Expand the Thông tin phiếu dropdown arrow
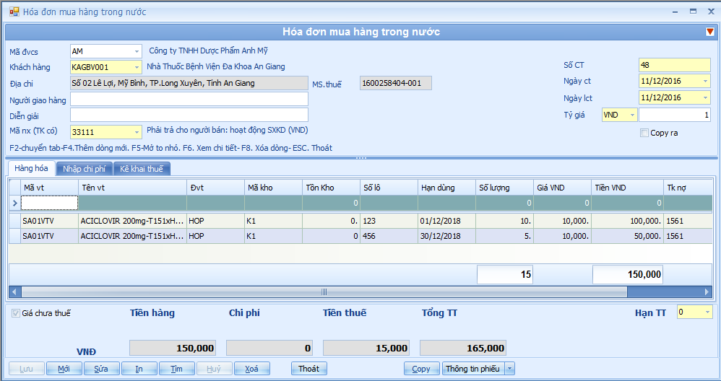Viewport: 721px width, 381px height. click(509, 369)
